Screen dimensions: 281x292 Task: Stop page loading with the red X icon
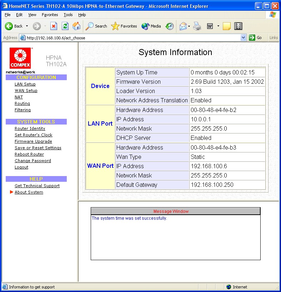pyautogui.click(x=54, y=26)
